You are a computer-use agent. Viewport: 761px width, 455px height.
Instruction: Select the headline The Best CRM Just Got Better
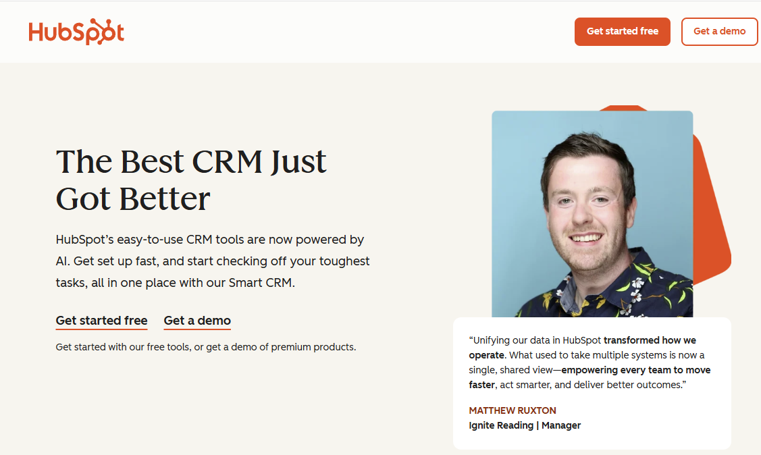click(191, 180)
